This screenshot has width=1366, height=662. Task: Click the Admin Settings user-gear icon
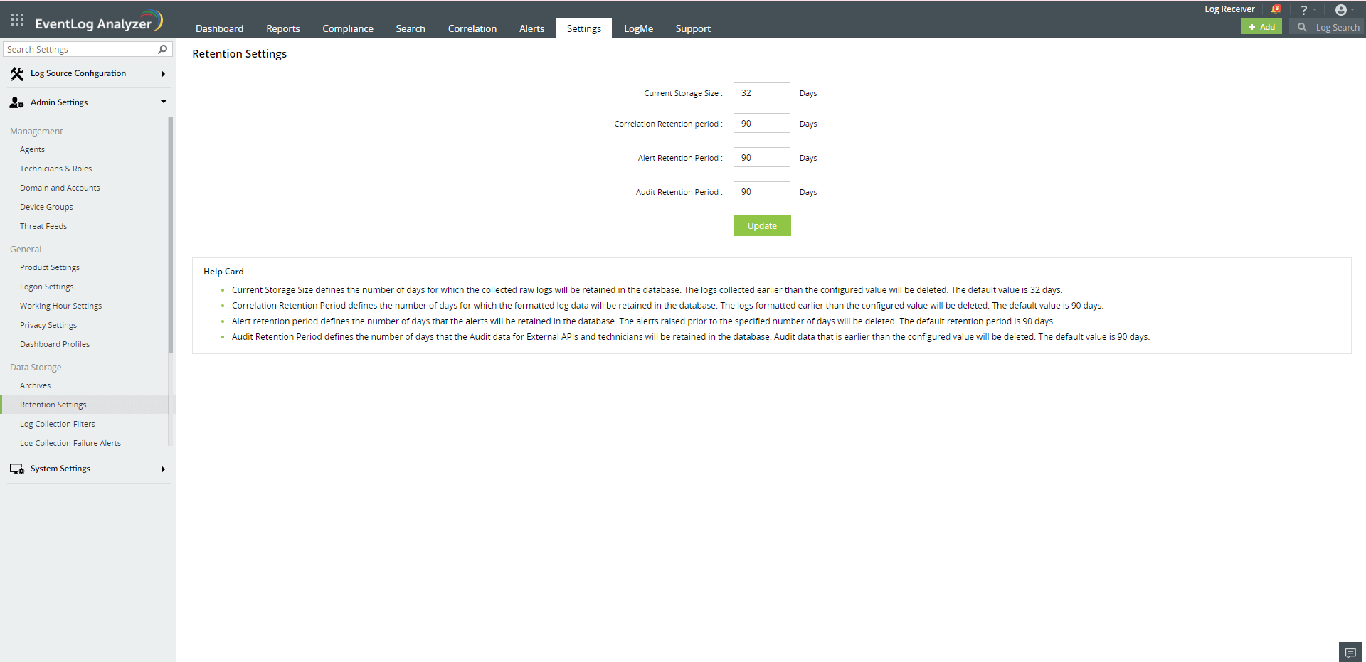(15, 102)
